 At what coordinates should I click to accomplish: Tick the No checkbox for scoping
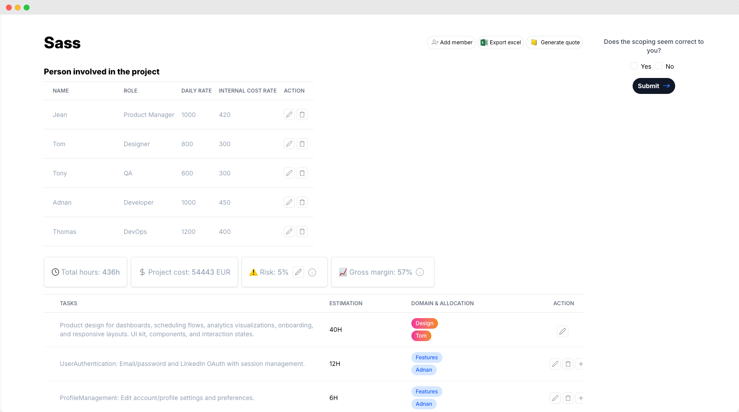(659, 66)
